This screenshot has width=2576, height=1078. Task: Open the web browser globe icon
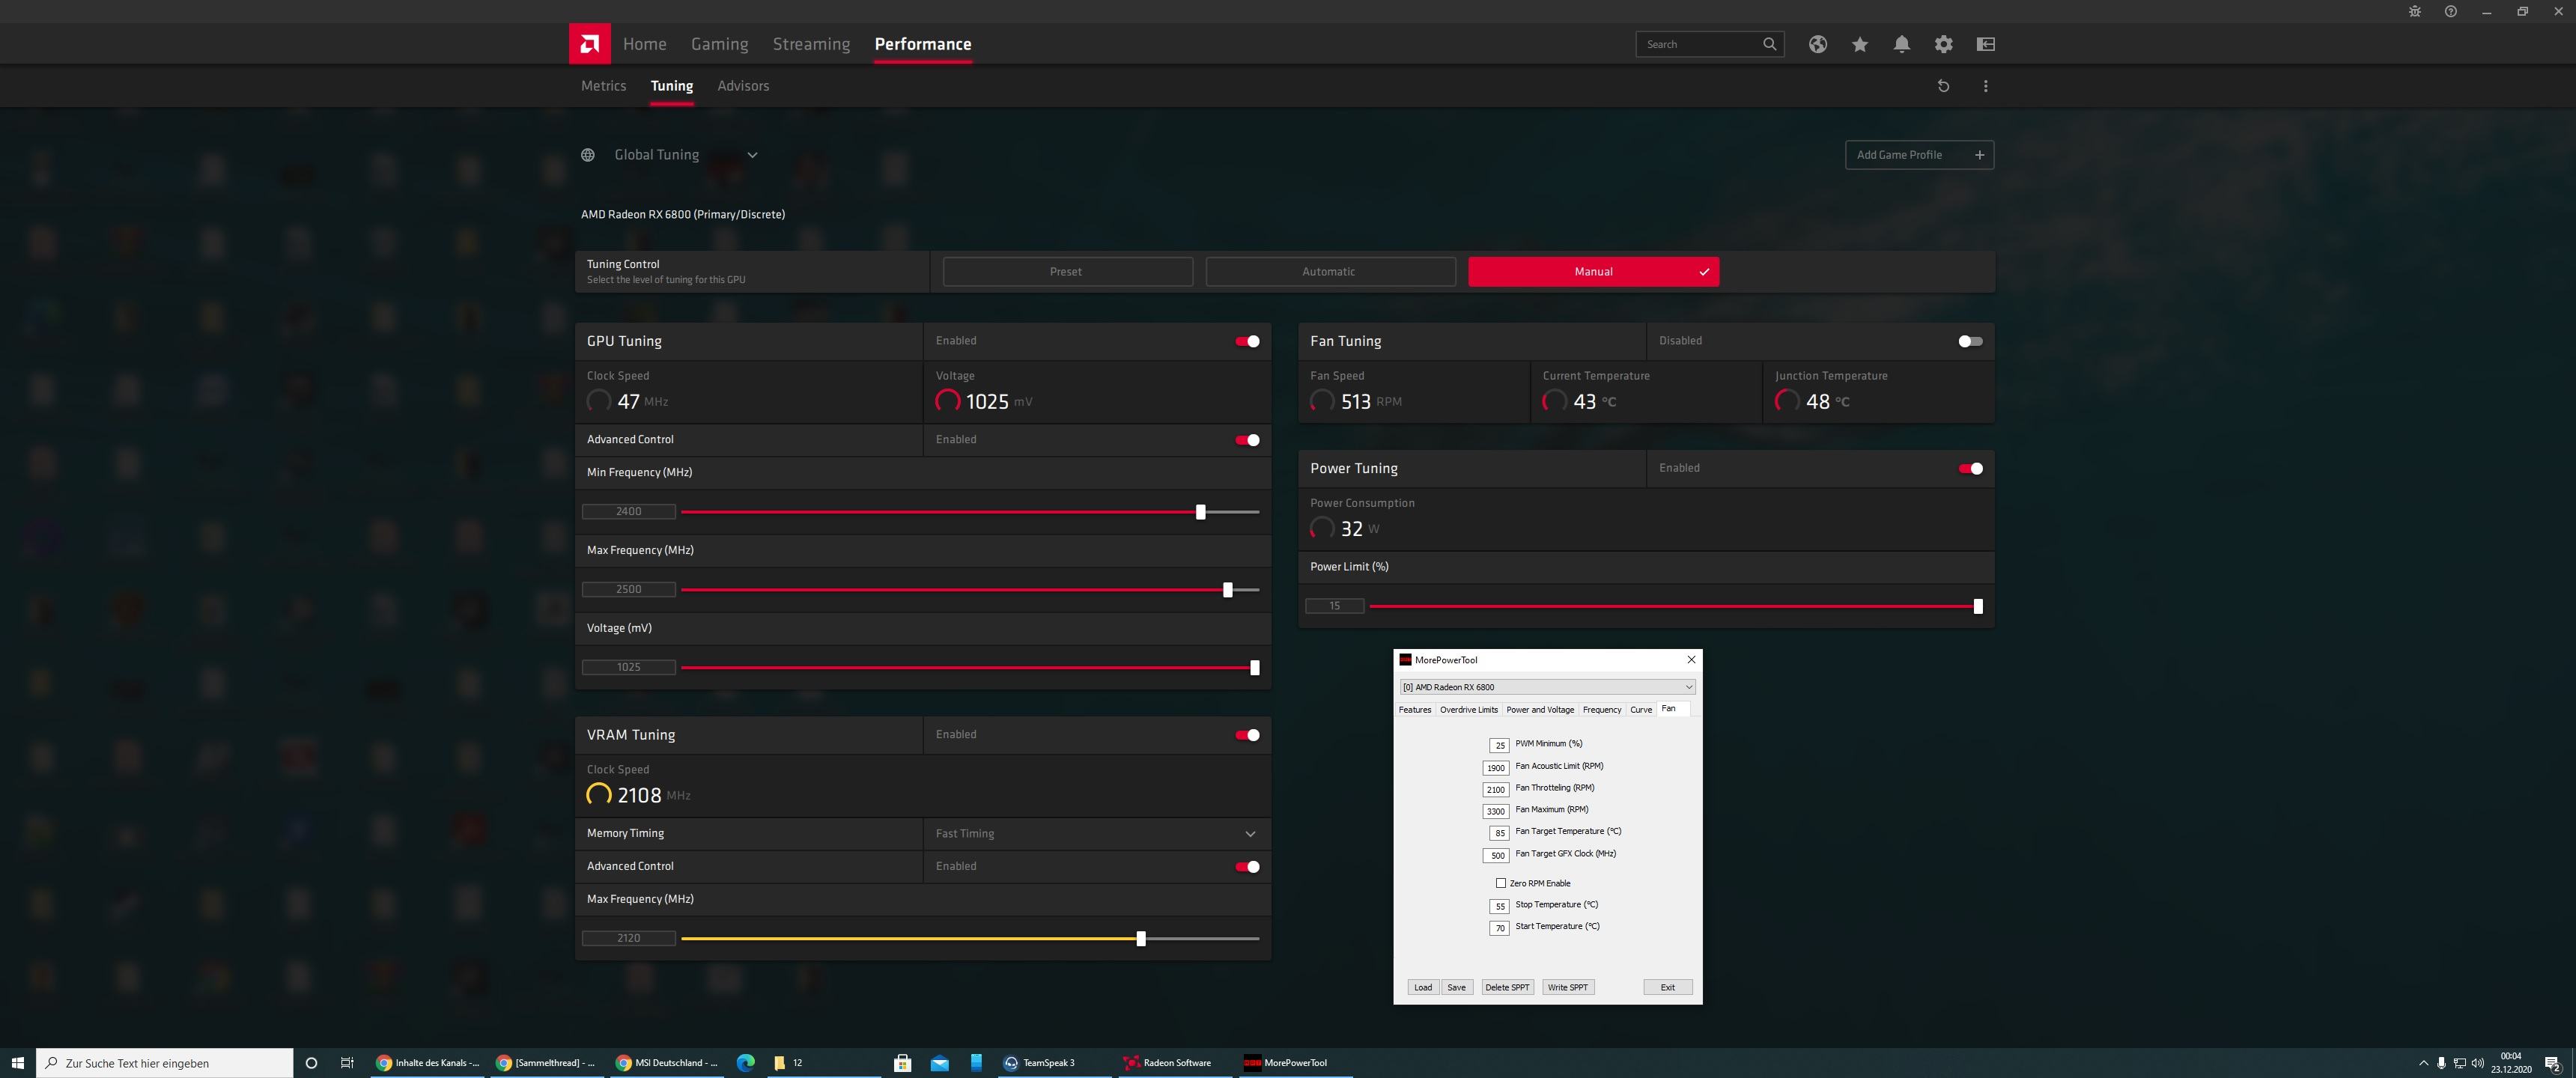[x=1818, y=44]
